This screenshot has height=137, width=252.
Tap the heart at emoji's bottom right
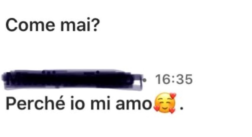click(x=172, y=111)
